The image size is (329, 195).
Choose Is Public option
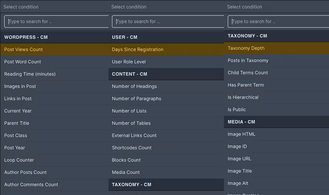(x=276, y=110)
